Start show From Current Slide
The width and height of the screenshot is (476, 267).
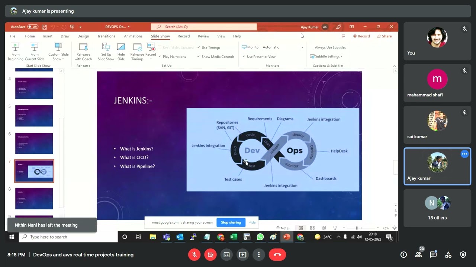click(x=35, y=52)
